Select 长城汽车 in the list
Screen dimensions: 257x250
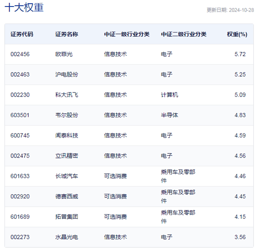pos(66,176)
